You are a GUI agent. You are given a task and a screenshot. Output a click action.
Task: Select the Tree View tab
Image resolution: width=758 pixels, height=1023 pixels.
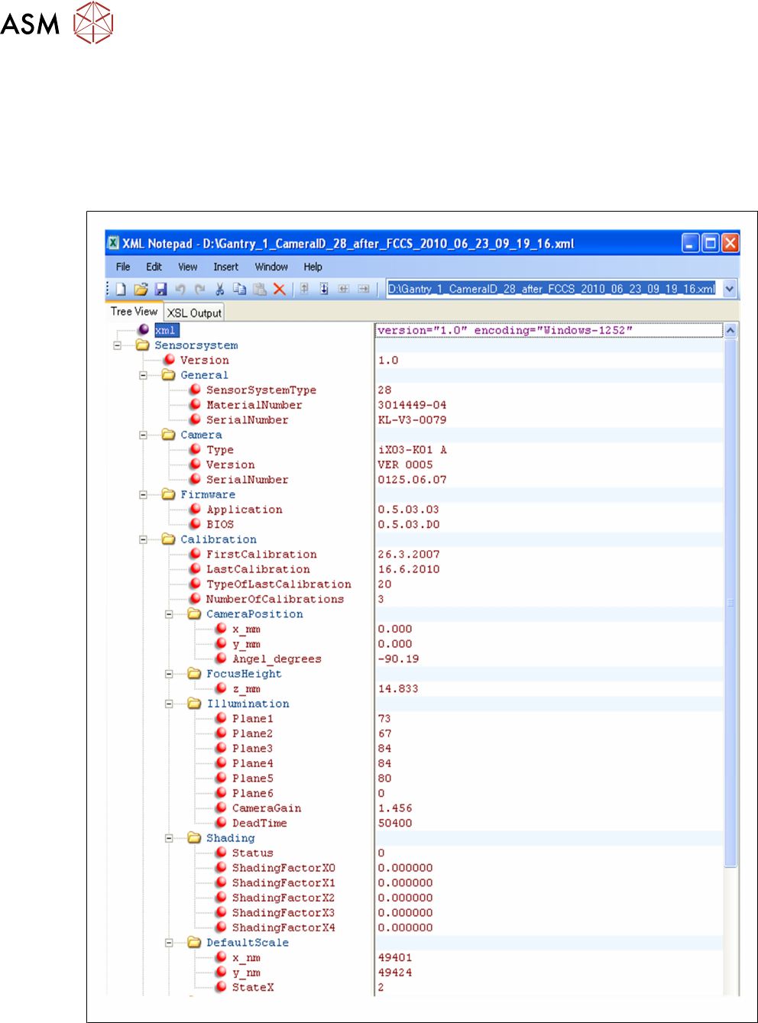coord(134,312)
